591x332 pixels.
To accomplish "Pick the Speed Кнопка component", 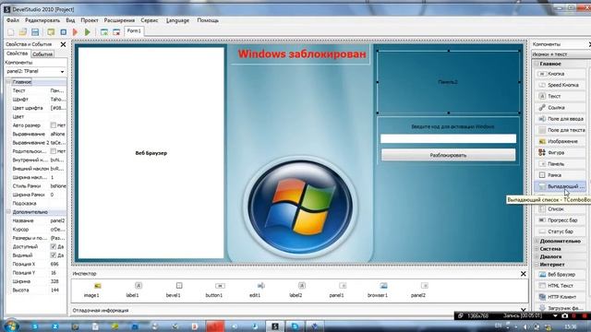I will (561, 85).
